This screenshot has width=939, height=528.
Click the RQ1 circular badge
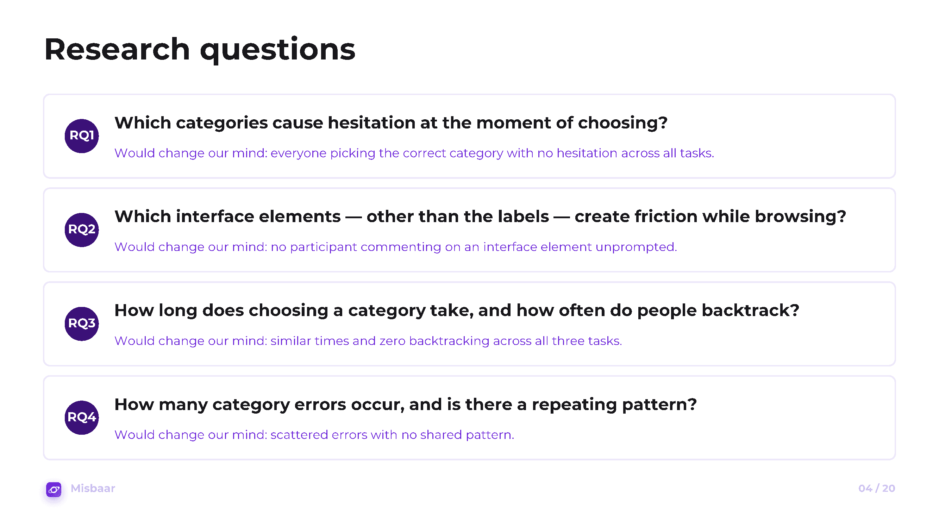82,136
